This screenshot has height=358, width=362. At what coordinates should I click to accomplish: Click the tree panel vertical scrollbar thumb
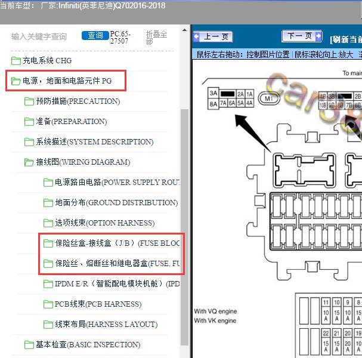184,227
